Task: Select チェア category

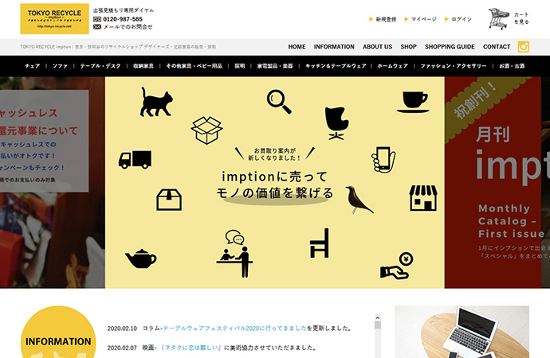Action: click(x=32, y=66)
